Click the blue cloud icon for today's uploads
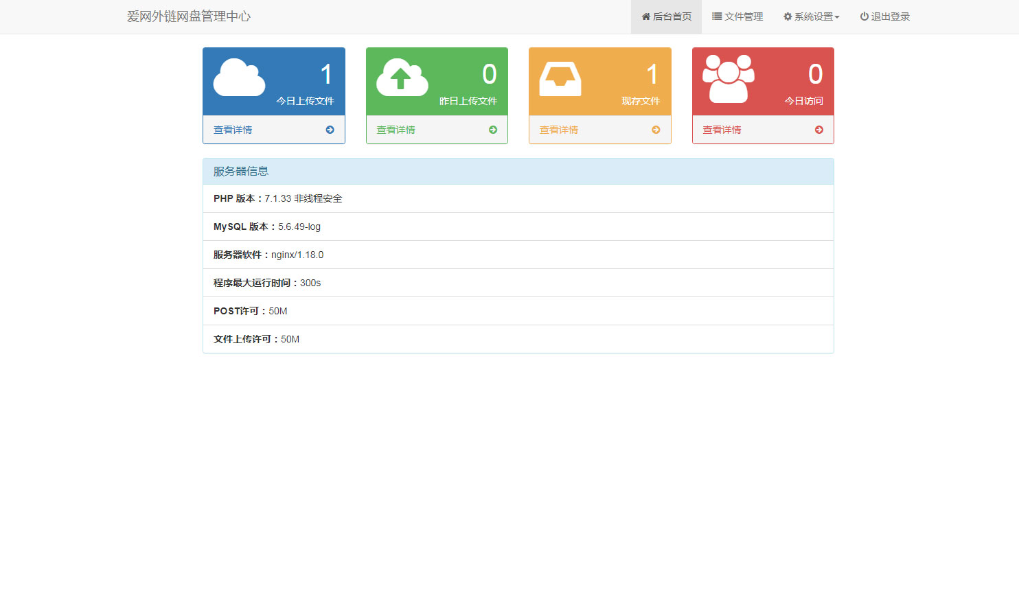The width and height of the screenshot is (1019, 606). pyautogui.click(x=239, y=78)
